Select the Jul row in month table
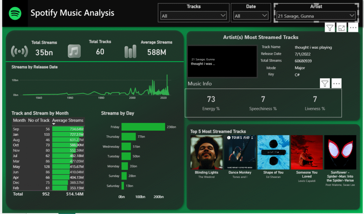The width and height of the screenshot is (364, 214). (48, 156)
